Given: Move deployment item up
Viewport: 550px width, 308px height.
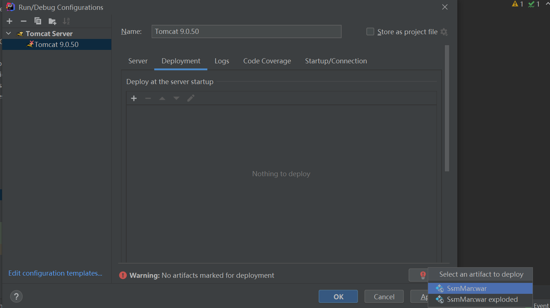Looking at the screenshot, I should click(x=162, y=98).
